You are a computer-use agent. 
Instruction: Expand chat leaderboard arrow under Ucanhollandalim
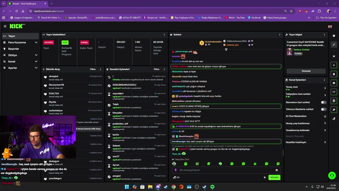point(226,49)
